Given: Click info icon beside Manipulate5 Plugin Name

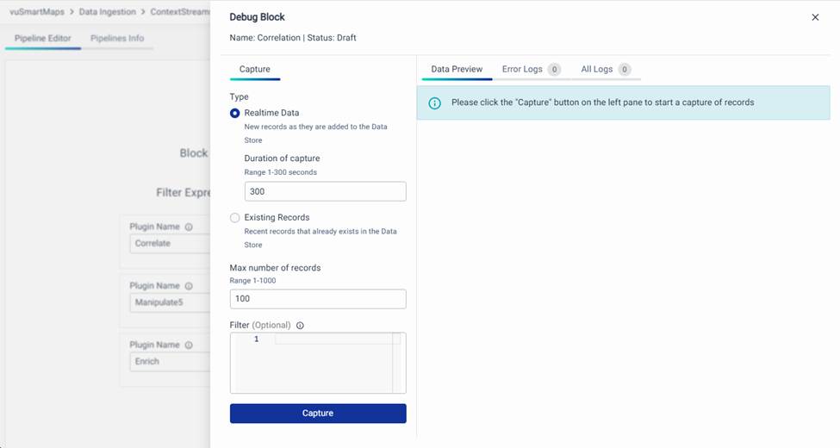Looking at the screenshot, I should pyautogui.click(x=189, y=286).
